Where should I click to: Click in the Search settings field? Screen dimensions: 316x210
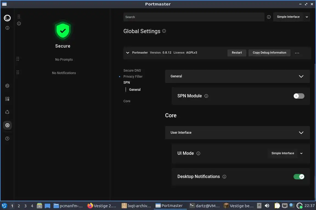click(194, 17)
